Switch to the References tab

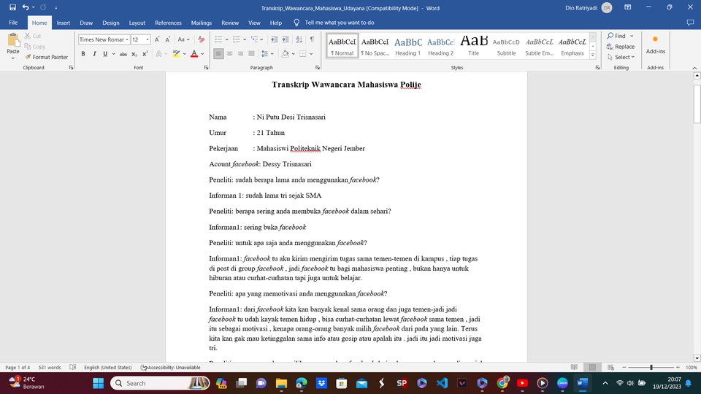(168, 23)
